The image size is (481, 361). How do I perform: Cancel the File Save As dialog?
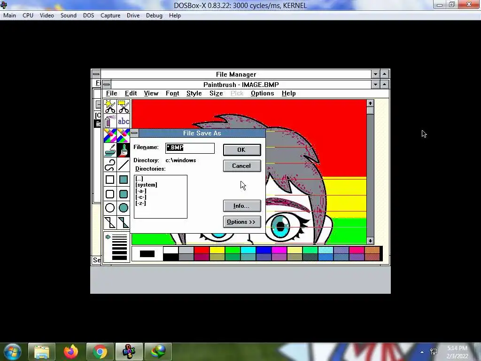(242, 166)
